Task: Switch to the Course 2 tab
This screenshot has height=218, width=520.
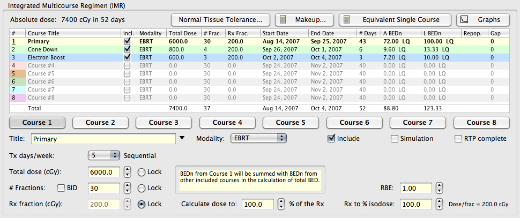Action: [99, 122]
